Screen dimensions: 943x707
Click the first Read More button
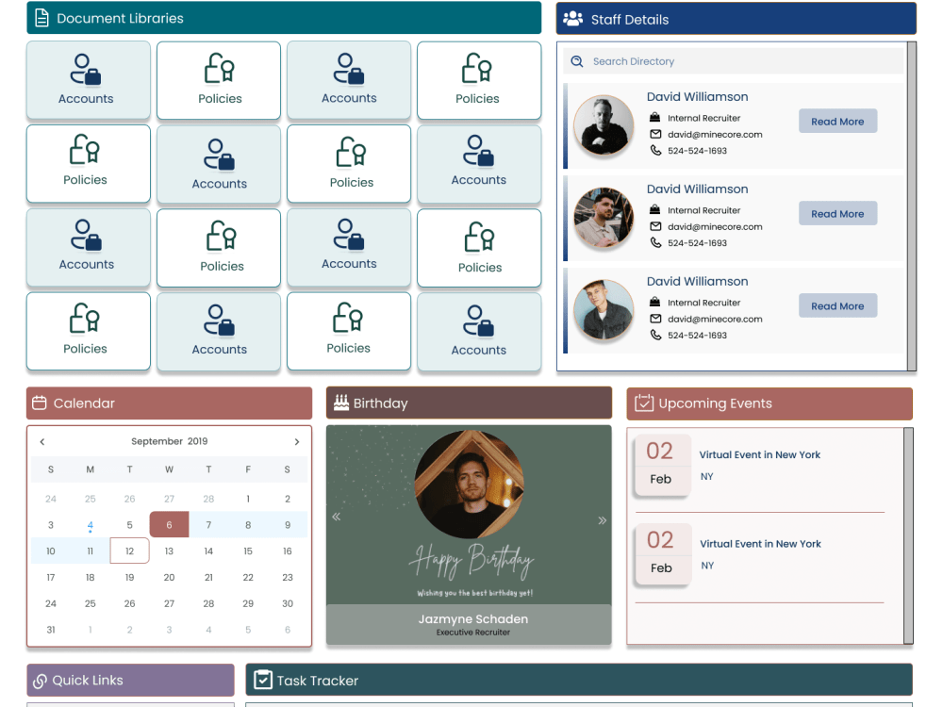[837, 121]
